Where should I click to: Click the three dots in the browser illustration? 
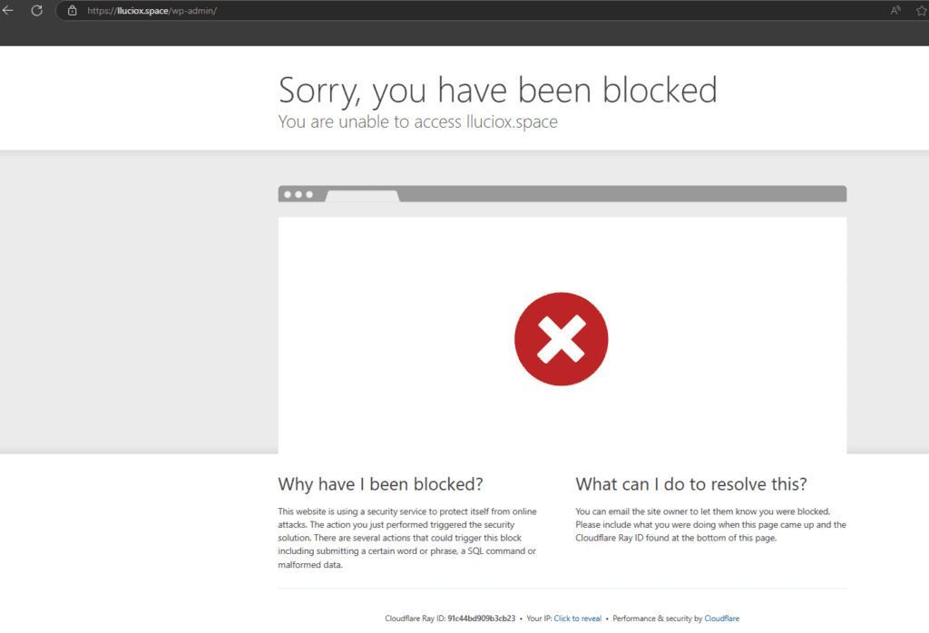pyautogui.click(x=298, y=194)
